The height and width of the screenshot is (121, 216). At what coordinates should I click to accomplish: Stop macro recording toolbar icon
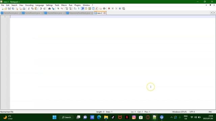[113, 8]
